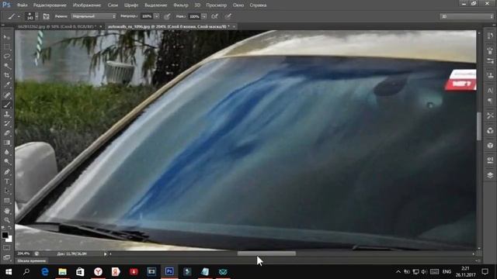497x279 pixels.
Task: Open the opacity slider dropdown arrow
Action: click(x=157, y=16)
